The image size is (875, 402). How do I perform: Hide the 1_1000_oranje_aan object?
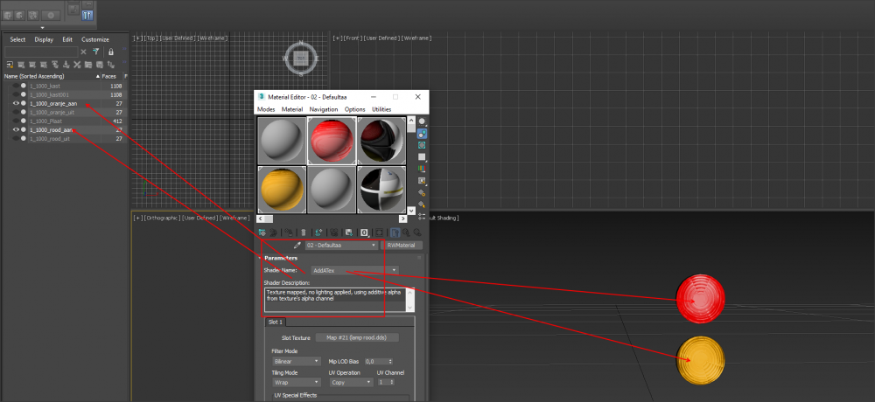pyautogui.click(x=16, y=104)
